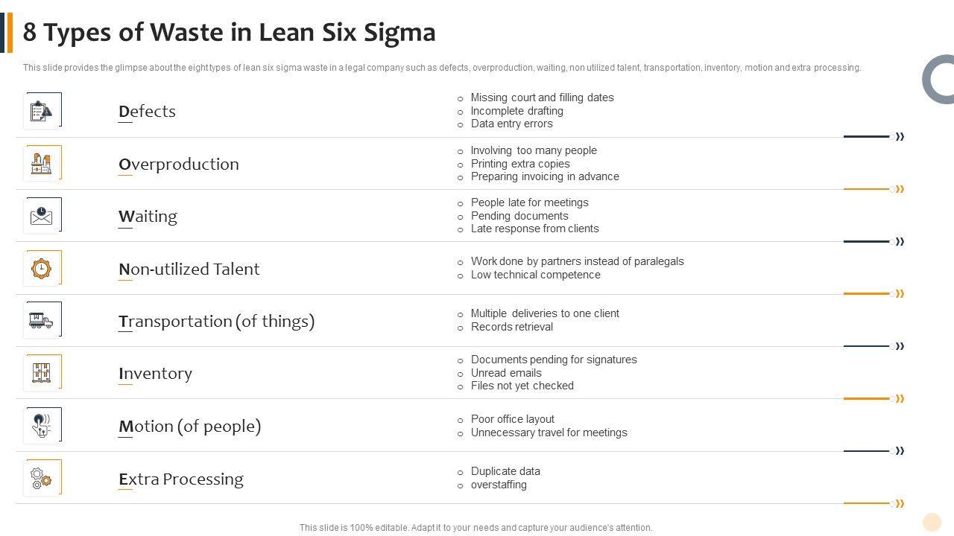Image resolution: width=954 pixels, height=536 pixels.
Task: Click the Overproduction factory icon
Action: (x=42, y=164)
